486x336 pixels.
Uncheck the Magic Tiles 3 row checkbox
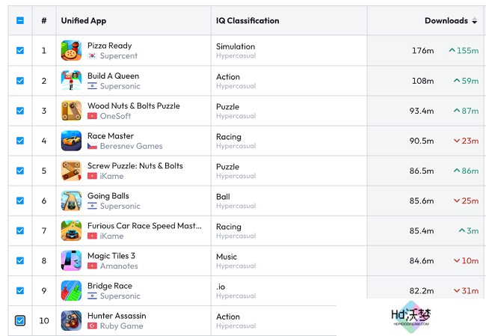click(x=20, y=260)
